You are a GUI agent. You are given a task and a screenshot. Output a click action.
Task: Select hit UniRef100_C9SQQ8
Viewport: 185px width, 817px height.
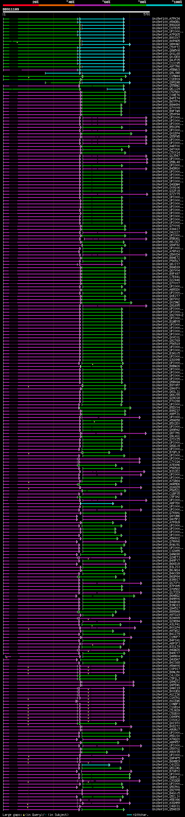[166, 780]
